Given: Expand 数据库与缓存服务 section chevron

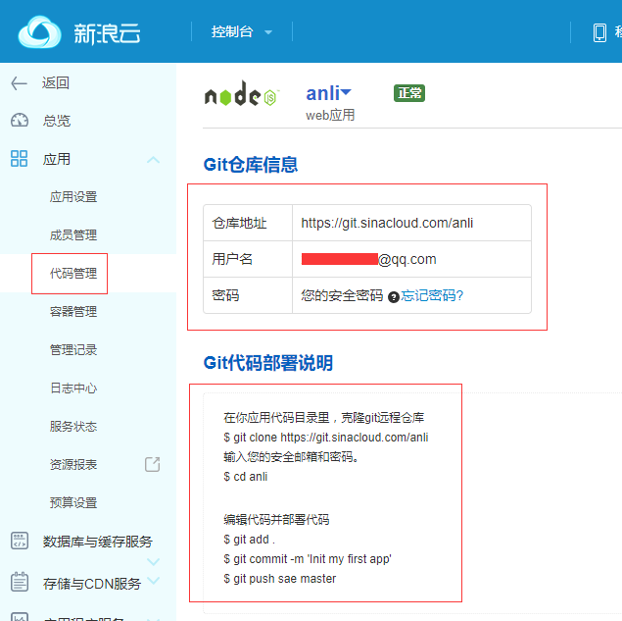Looking at the screenshot, I should coord(154,561).
